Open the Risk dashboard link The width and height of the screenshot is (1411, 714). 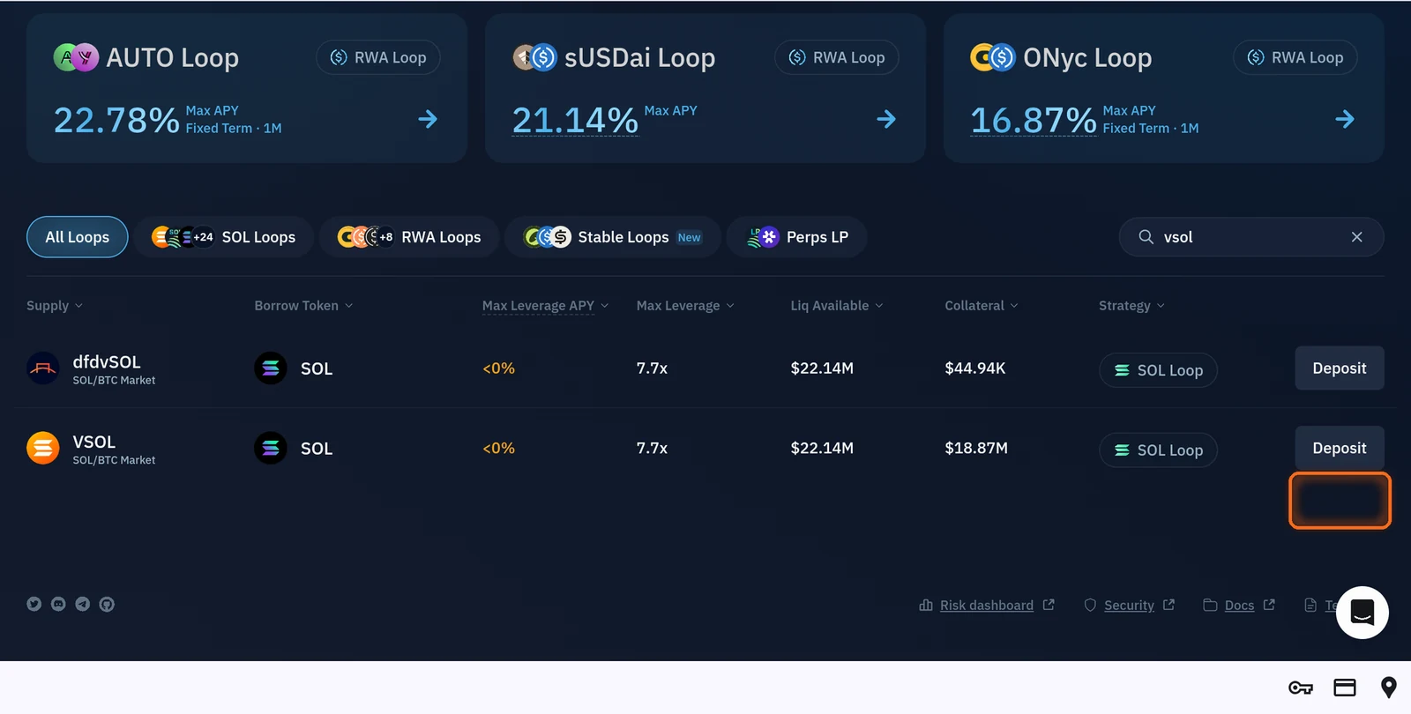coord(987,606)
